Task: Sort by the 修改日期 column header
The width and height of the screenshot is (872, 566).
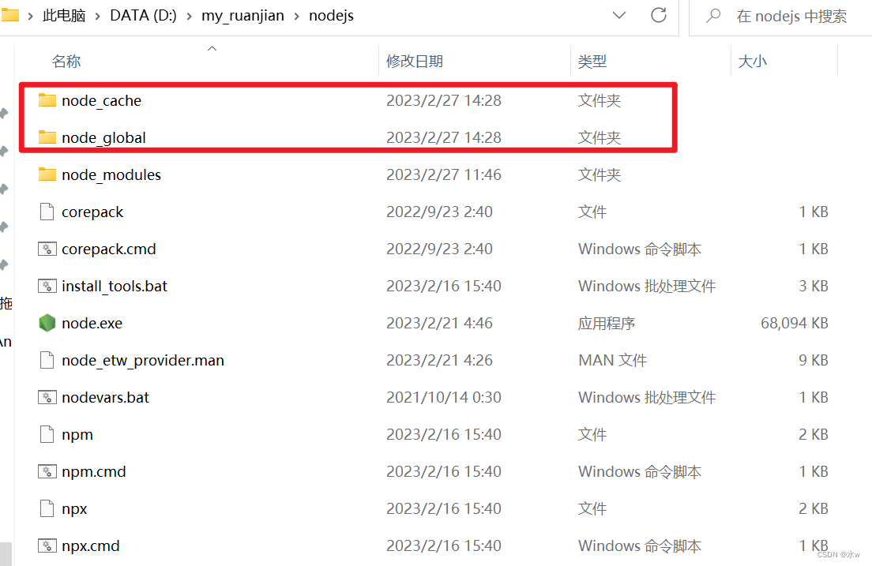Action: [x=415, y=61]
